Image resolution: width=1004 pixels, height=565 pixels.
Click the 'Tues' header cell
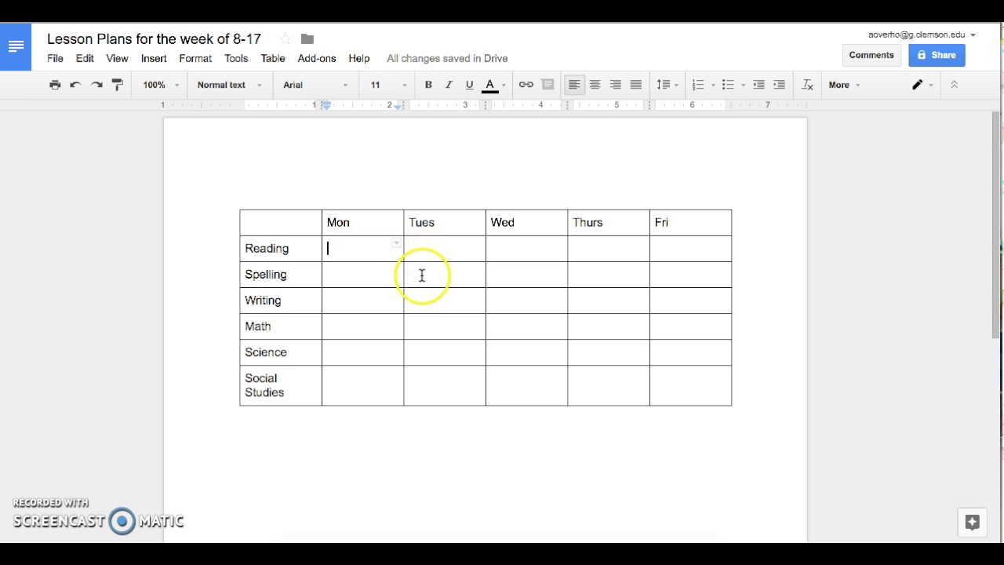(x=445, y=223)
